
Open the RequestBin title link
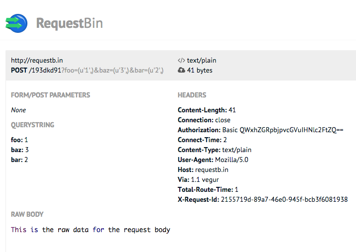click(x=70, y=23)
